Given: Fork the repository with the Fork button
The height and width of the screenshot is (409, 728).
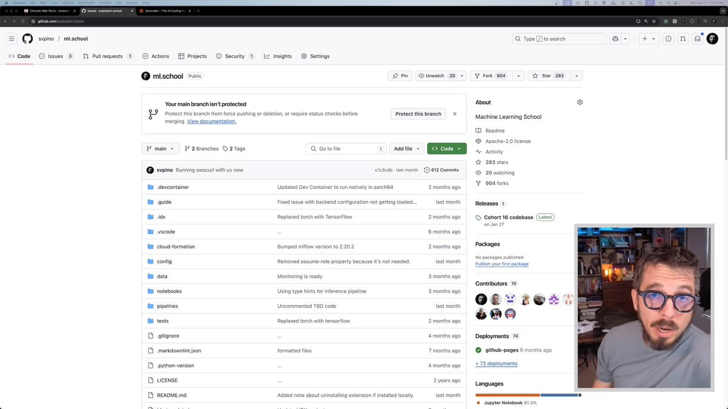Looking at the screenshot, I should click(x=490, y=76).
